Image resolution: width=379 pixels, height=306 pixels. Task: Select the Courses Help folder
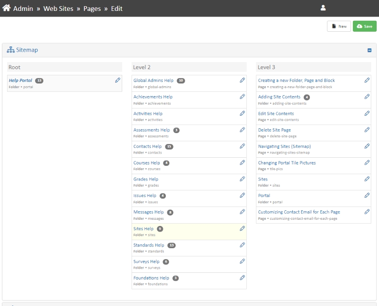click(147, 163)
